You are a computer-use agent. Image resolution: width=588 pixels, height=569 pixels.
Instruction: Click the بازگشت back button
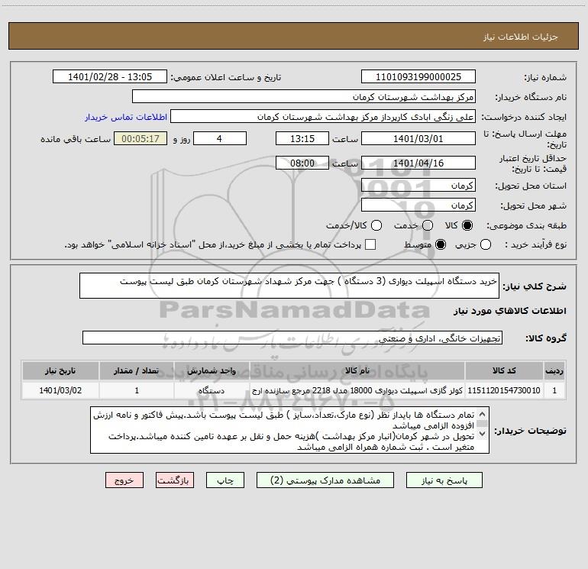coord(175,480)
